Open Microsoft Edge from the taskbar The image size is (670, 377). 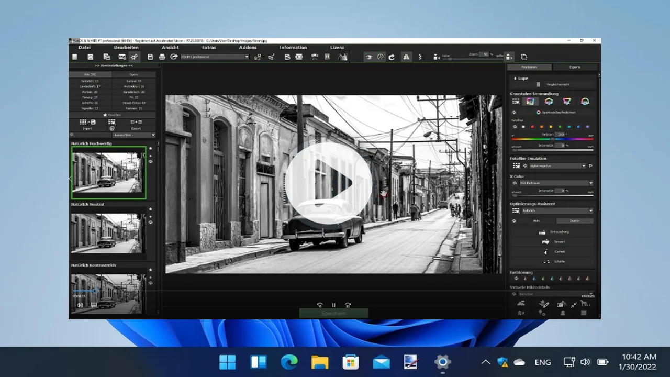click(289, 362)
